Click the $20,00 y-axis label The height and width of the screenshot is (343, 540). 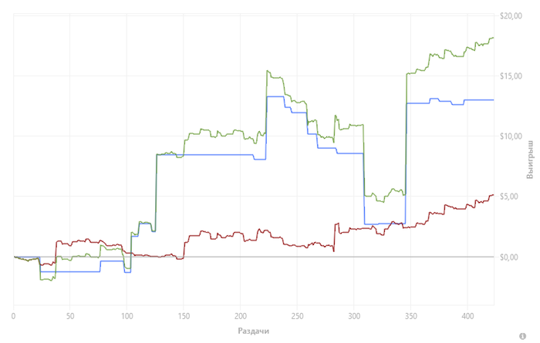click(x=511, y=15)
